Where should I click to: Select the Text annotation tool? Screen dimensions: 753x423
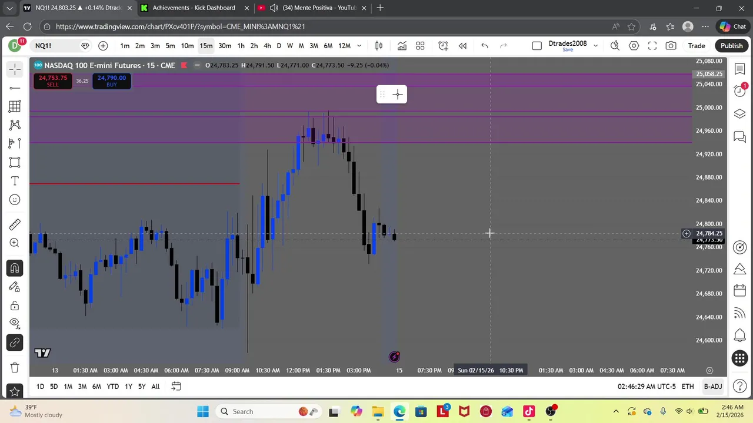click(x=15, y=181)
